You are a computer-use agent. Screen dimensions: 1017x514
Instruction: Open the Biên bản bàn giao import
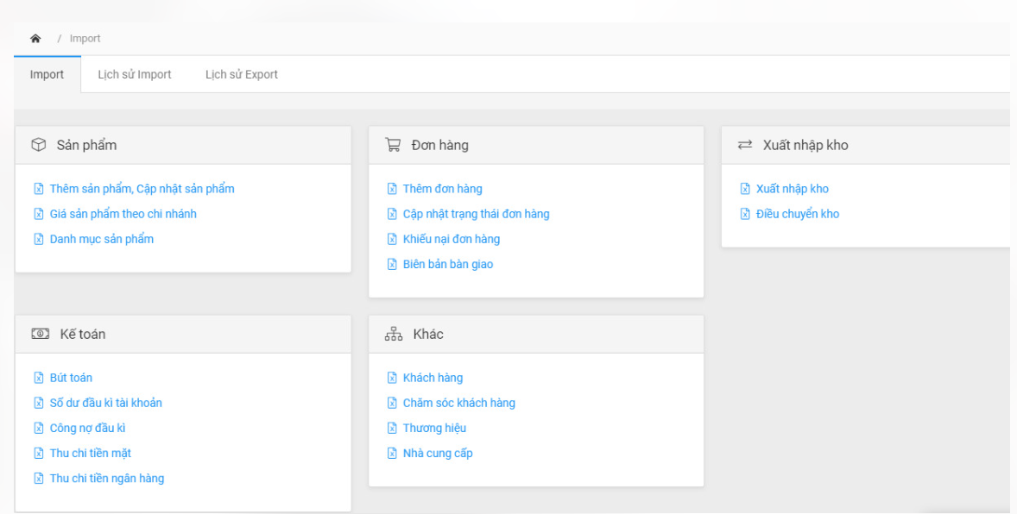(447, 265)
